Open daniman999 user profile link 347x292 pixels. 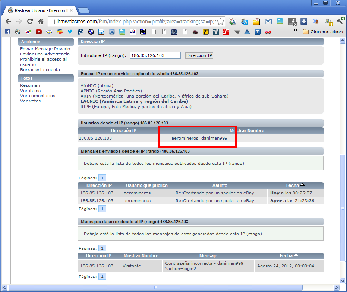(214, 138)
